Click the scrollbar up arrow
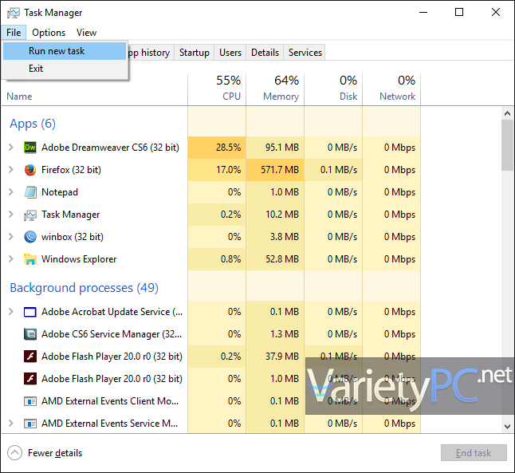Screen dimensions: 515x473 point(507,114)
